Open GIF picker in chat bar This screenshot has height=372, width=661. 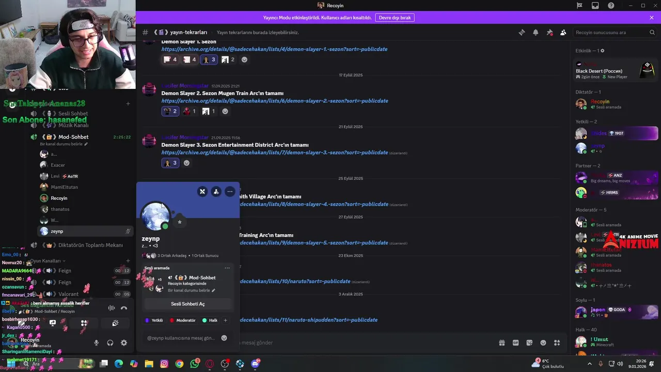(515, 343)
